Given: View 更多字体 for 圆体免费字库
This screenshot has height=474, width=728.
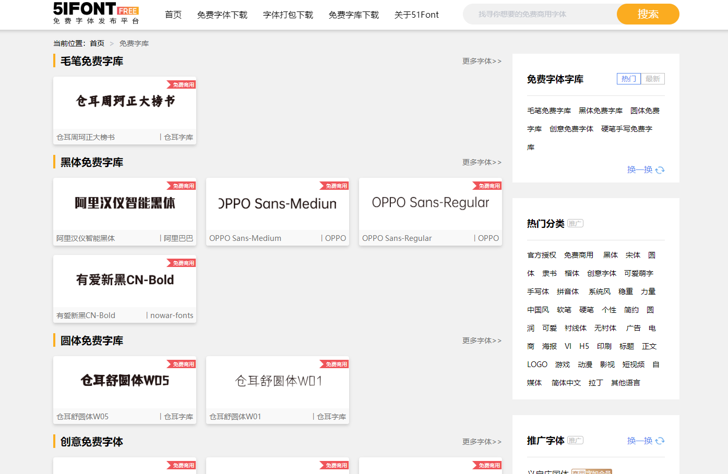Looking at the screenshot, I should pos(482,341).
